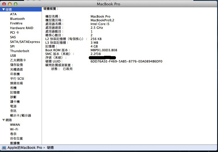Viewport: 218px width, 152px height.
Task: Click the MacBook Pro window title
Action: click(x=108, y=4)
